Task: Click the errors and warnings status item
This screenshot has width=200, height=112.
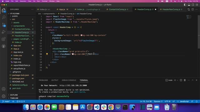Action: [x=21, y=101]
